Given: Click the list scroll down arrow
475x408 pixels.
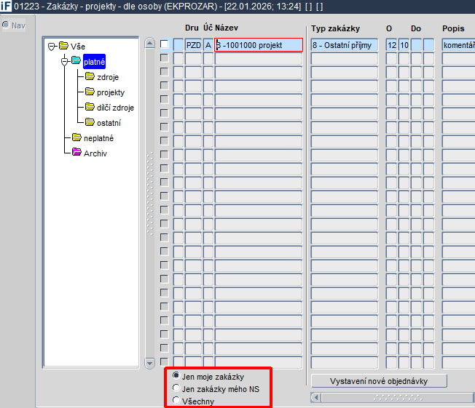Looking at the screenshot, I should coord(149,363).
